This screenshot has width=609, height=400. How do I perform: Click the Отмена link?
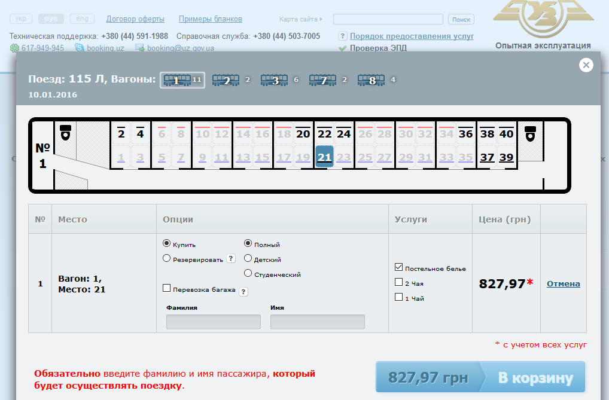(563, 284)
